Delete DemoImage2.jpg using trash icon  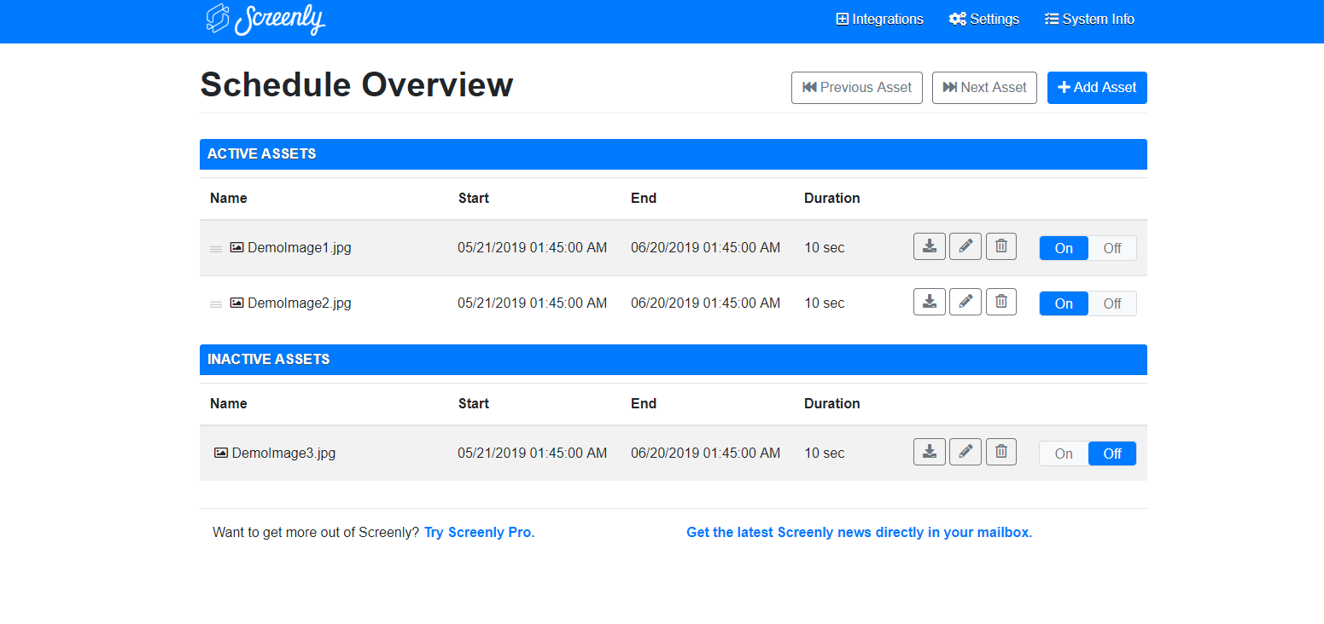[x=1001, y=302]
